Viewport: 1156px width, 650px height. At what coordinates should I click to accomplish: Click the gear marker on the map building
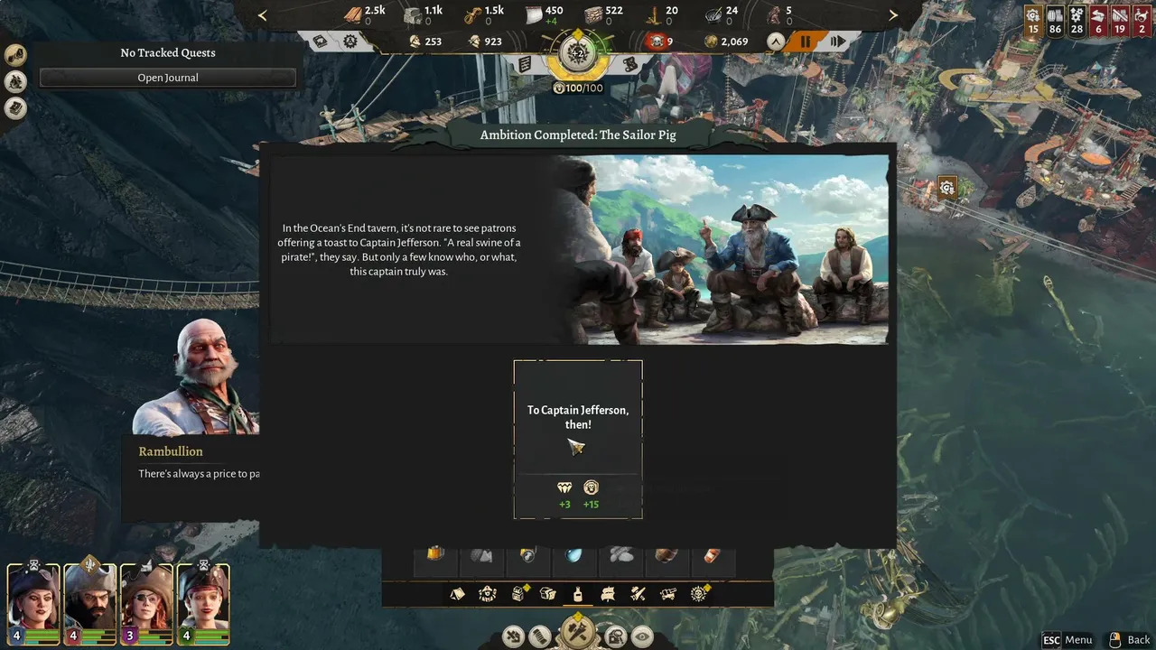coord(946,188)
